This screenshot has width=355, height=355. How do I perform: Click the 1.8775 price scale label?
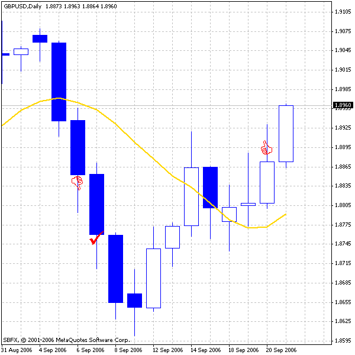(x=343, y=225)
